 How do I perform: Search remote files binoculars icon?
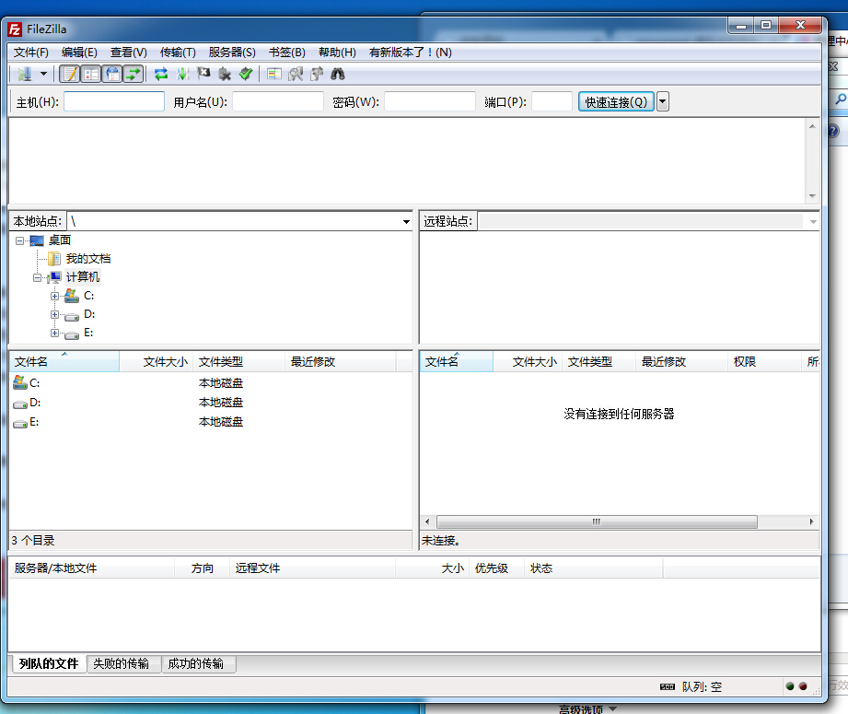[338, 74]
